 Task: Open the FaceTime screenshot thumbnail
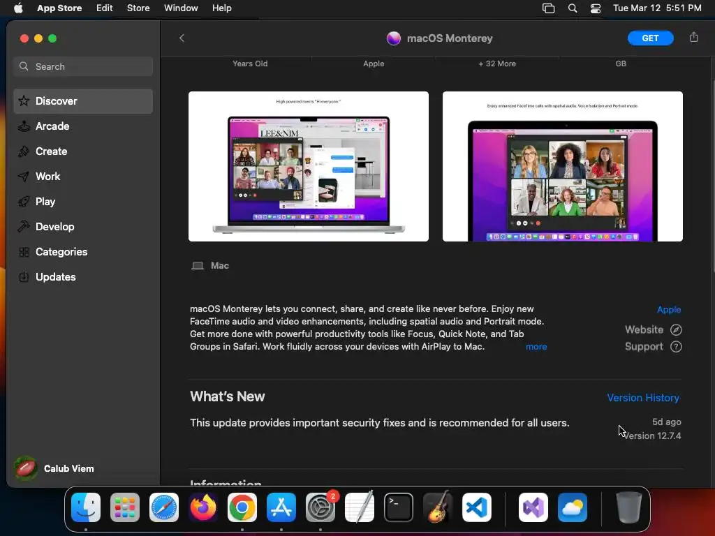(563, 166)
